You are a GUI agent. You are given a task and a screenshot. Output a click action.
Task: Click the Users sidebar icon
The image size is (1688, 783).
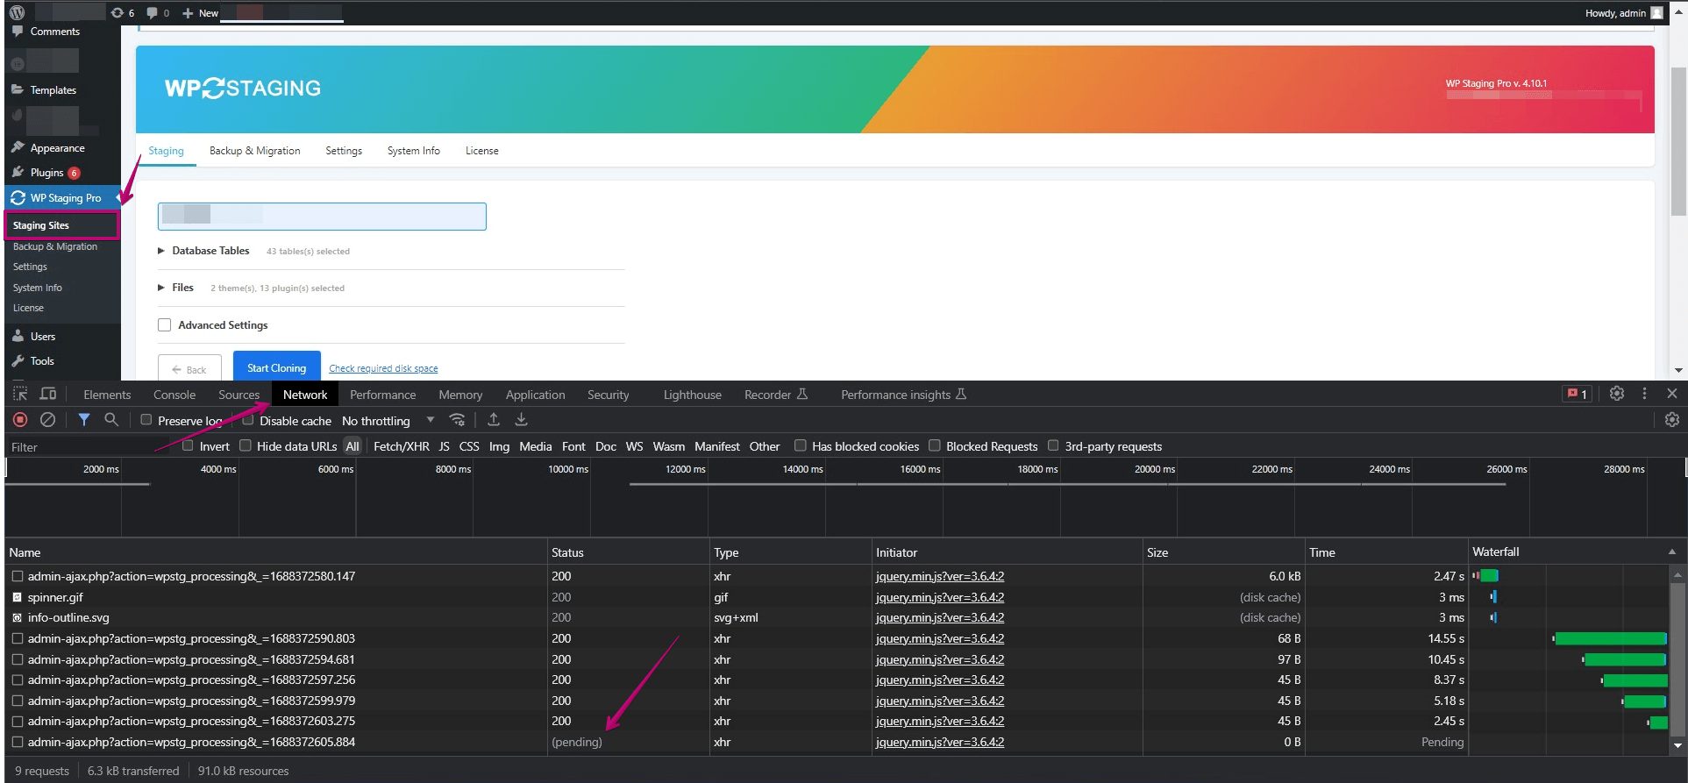pos(18,336)
